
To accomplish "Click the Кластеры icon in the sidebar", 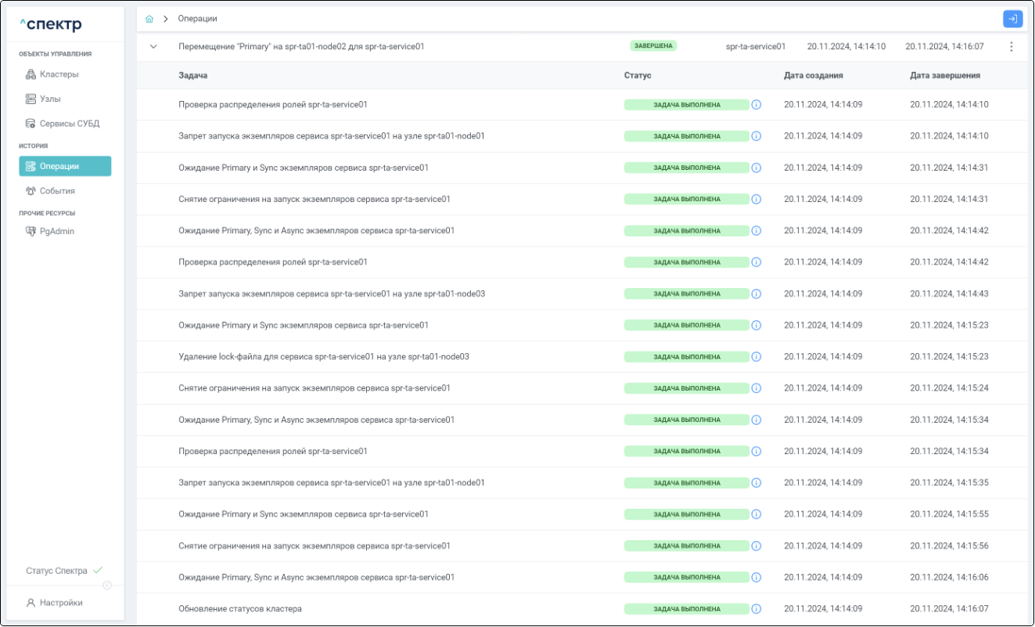I will coord(31,75).
